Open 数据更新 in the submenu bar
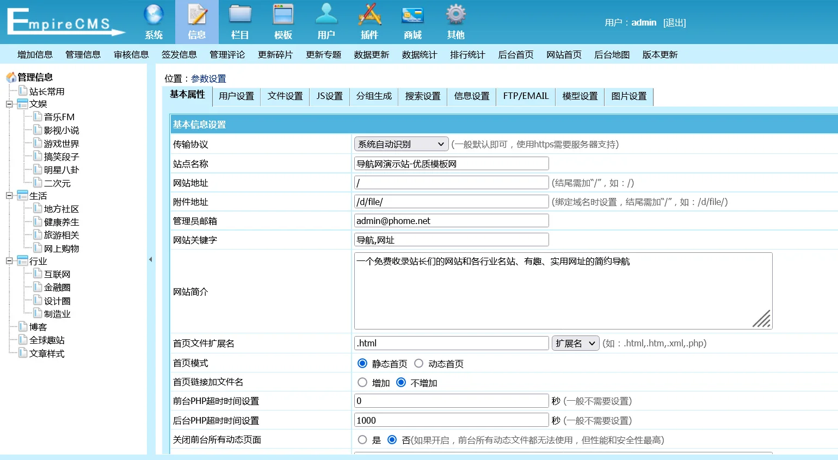 tap(371, 54)
